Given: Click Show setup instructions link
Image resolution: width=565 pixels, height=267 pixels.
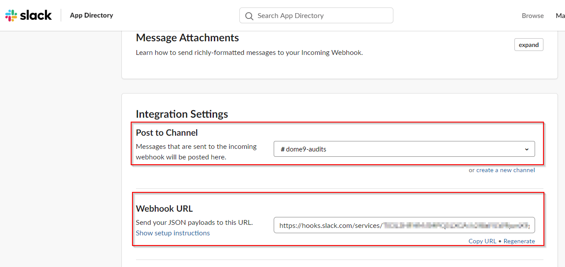Looking at the screenshot, I should [x=173, y=233].
